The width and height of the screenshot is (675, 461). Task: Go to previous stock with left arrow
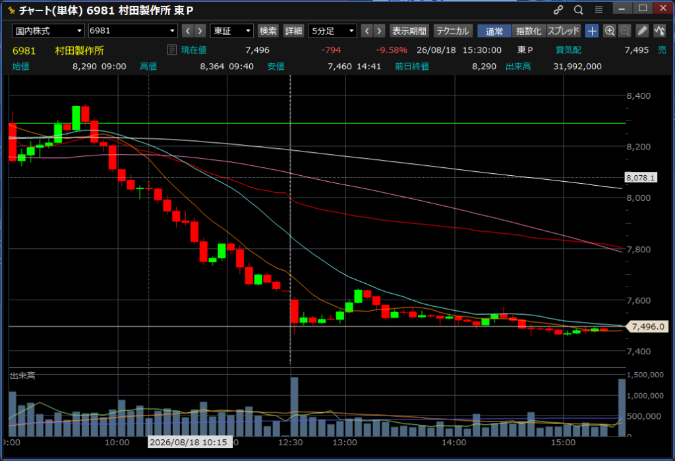[188, 30]
